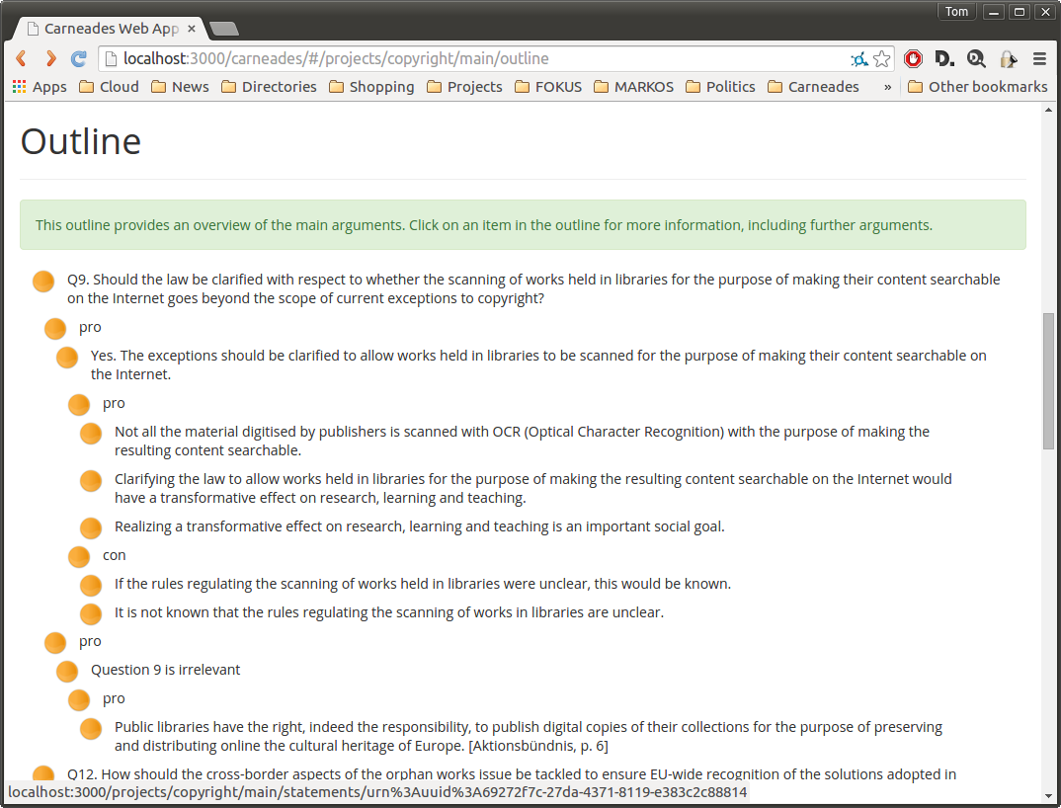This screenshot has height=808, width=1061.
Task: Go back with the browser back arrow
Action: point(21,59)
